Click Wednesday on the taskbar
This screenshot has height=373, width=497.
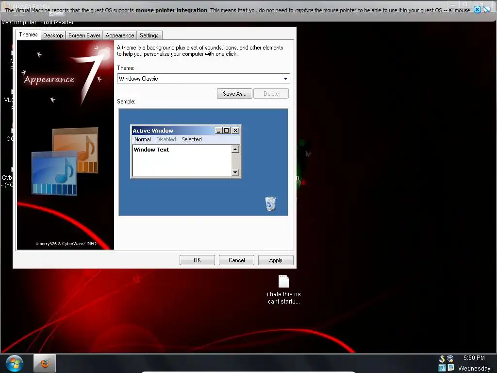tap(474, 368)
